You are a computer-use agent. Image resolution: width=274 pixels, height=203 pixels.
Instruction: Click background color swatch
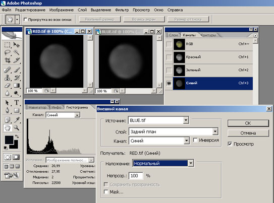click(x=16, y=146)
